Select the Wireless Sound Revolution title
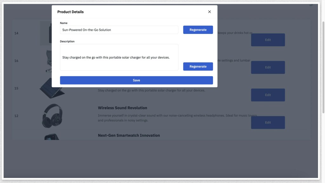 tap(123, 108)
